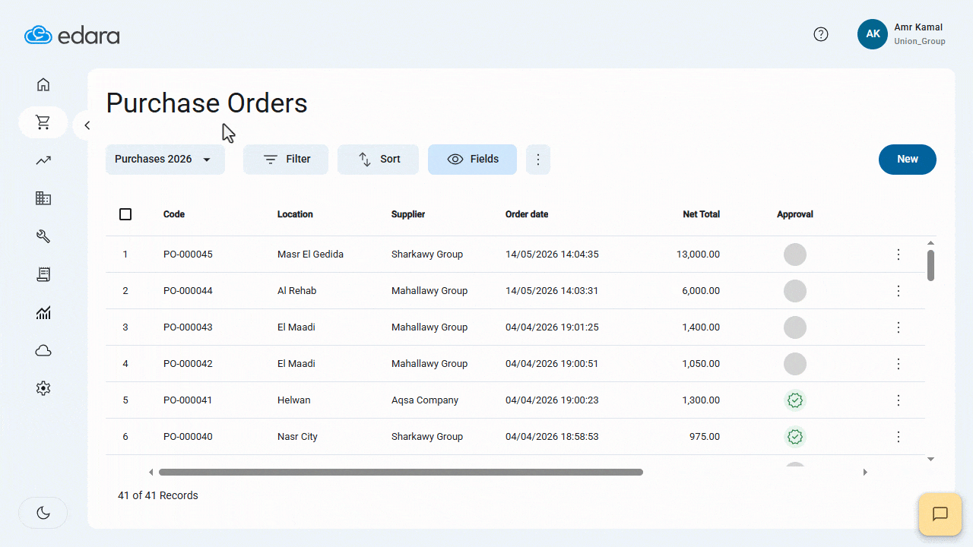The height and width of the screenshot is (547, 973).
Task: Click the help question mark icon
Action: [x=821, y=34]
